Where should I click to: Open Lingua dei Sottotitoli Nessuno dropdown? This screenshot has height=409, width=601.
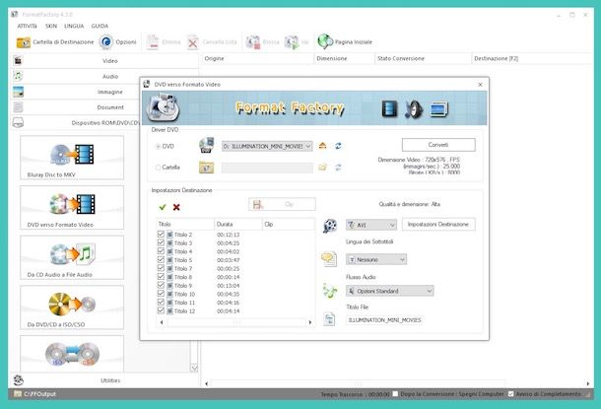click(x=376, y=259)
